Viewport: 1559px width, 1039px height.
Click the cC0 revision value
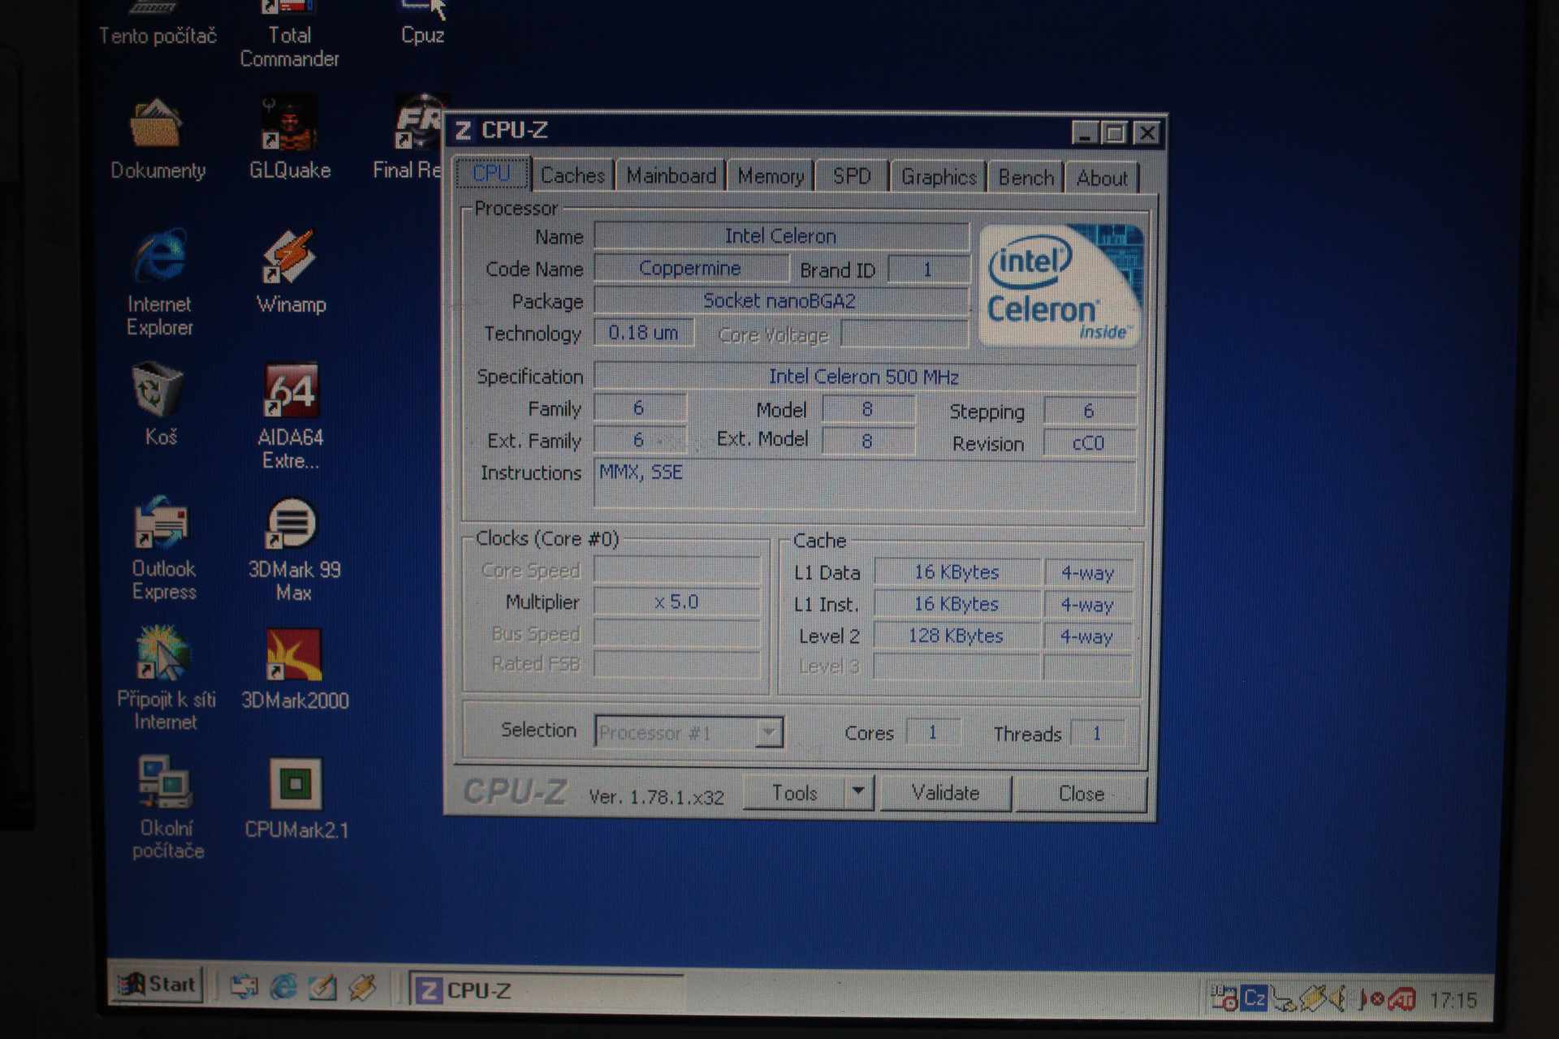click(x=1089, y=443)
